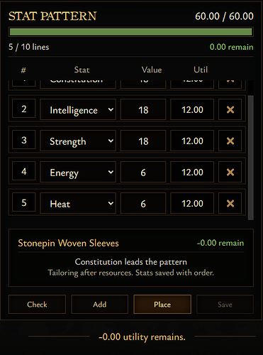
Task: Delete the Heat row with X
Action: coord(230,203)
